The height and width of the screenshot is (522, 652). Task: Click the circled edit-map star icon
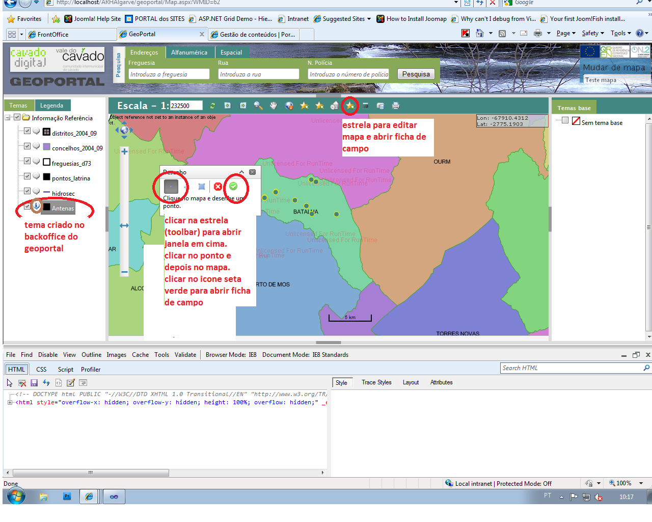(350, 106)
